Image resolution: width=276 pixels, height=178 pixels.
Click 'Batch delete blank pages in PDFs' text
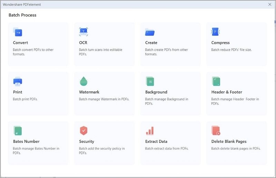click(236, 149)
